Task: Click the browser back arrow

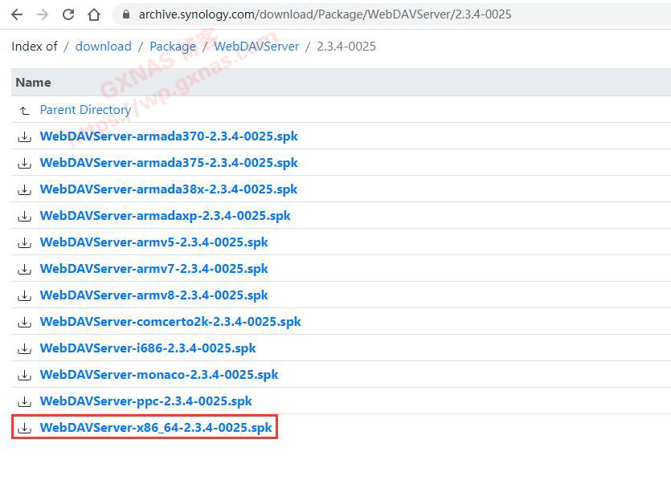Action: (17, 14)
